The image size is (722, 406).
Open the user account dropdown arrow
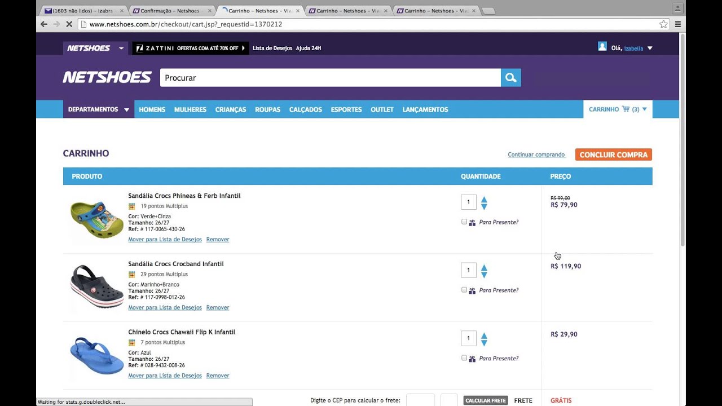pos(650,48)
